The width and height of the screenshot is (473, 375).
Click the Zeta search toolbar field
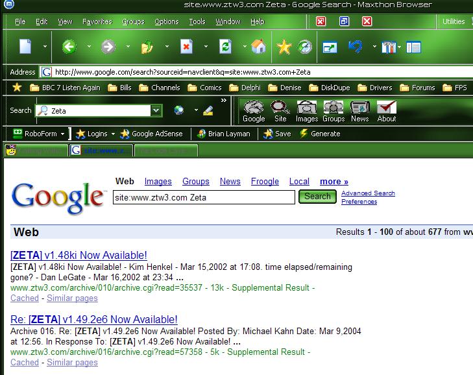99,111
